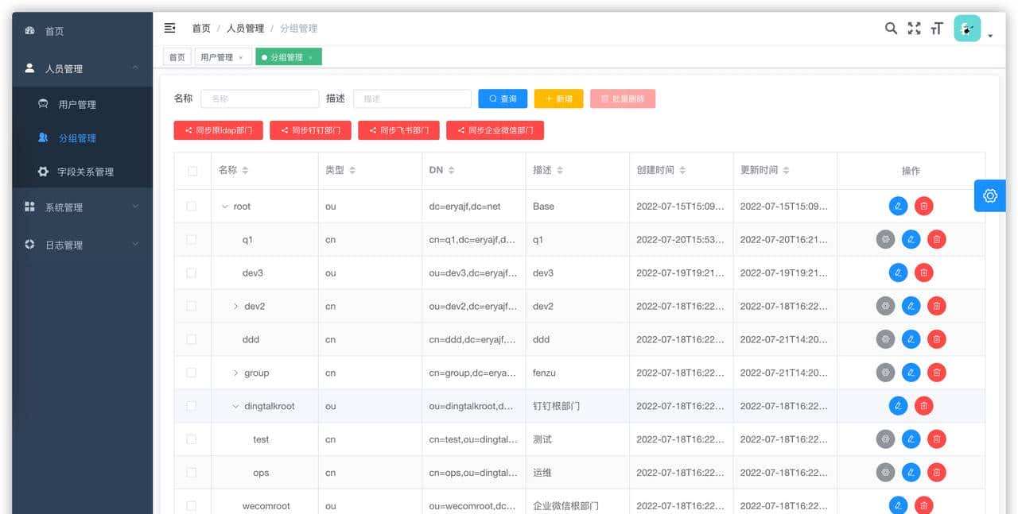Screen dimensions: 1018x514
Task: Open the global search icon in the header
Action: coord(890,27)
